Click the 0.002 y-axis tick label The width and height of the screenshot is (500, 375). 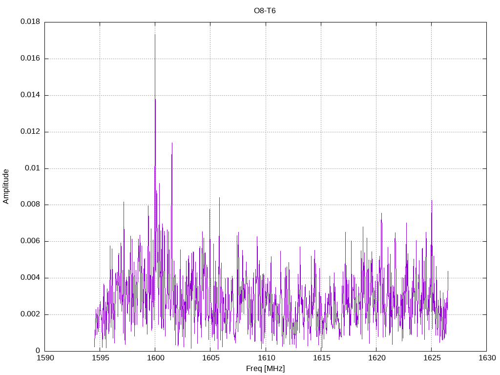click(x=30, y=314)
